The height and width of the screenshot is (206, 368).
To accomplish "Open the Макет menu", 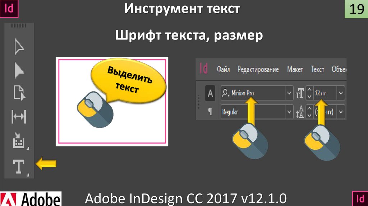I will (x=295, y=69).
